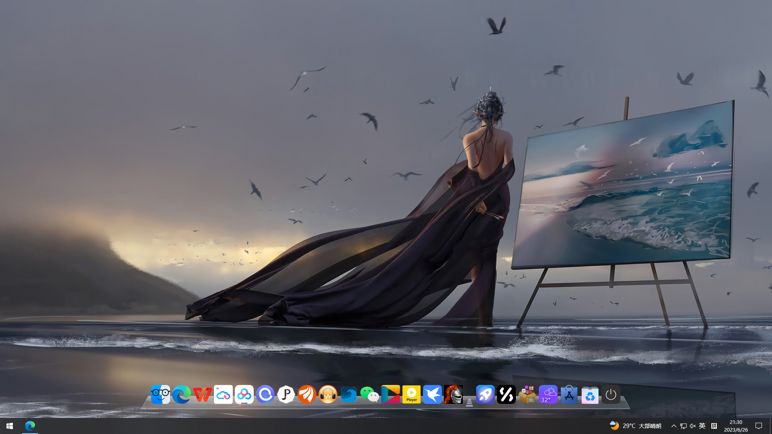Launch the orange feather-logo dock app
The width and height of the screenshot is (772, 434).
click(x=307, y=395)
